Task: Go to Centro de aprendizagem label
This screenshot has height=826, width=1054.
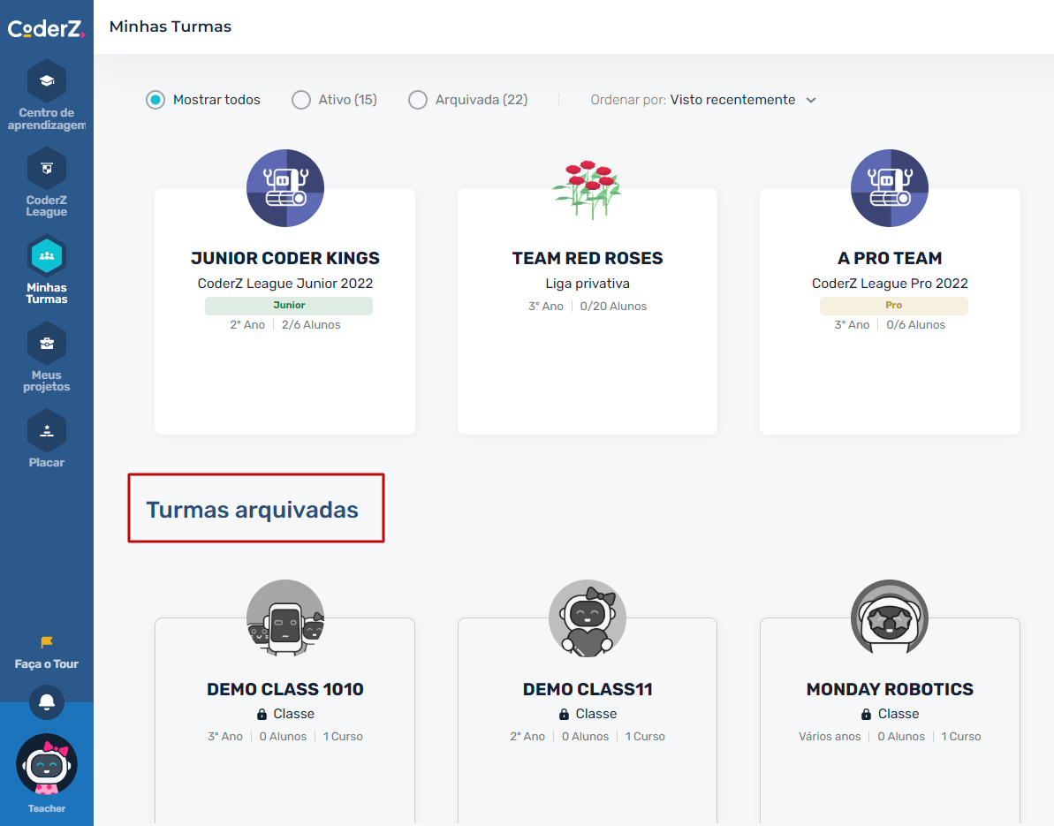Action: pyautogui.click(x=46, y=119)
